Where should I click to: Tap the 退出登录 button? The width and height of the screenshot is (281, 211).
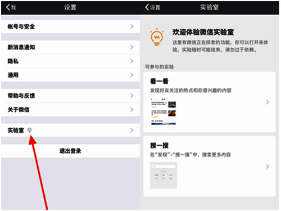pyautogui.click(x=70, y=151)
